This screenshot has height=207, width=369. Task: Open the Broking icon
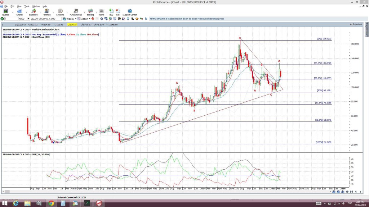pyautogui.click(x=90, y=11)
